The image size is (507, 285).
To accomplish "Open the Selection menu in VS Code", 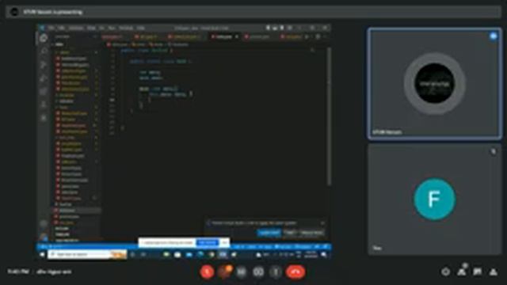I will [76, 28].
